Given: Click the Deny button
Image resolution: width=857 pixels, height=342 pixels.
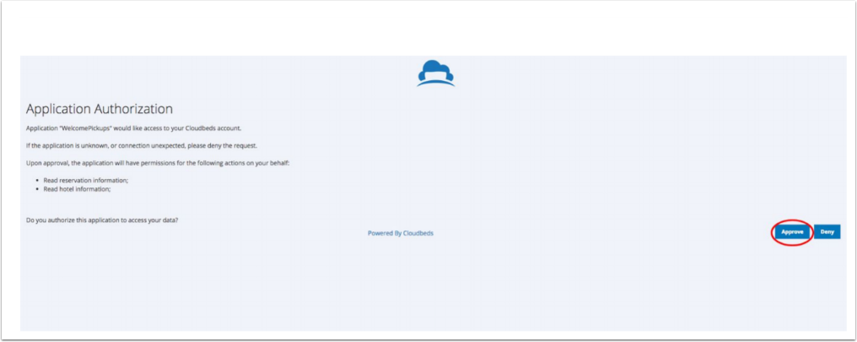Looking at the screenshot, I should point(827,232).
